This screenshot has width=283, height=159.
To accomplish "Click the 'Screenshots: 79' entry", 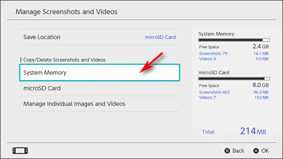I will 213,53.
